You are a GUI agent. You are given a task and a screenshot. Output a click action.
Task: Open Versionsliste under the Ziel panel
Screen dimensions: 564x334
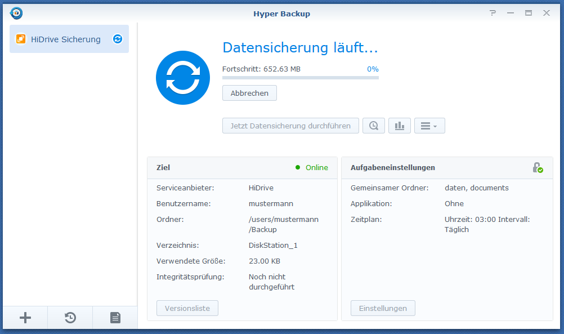(x=187, y=308)
